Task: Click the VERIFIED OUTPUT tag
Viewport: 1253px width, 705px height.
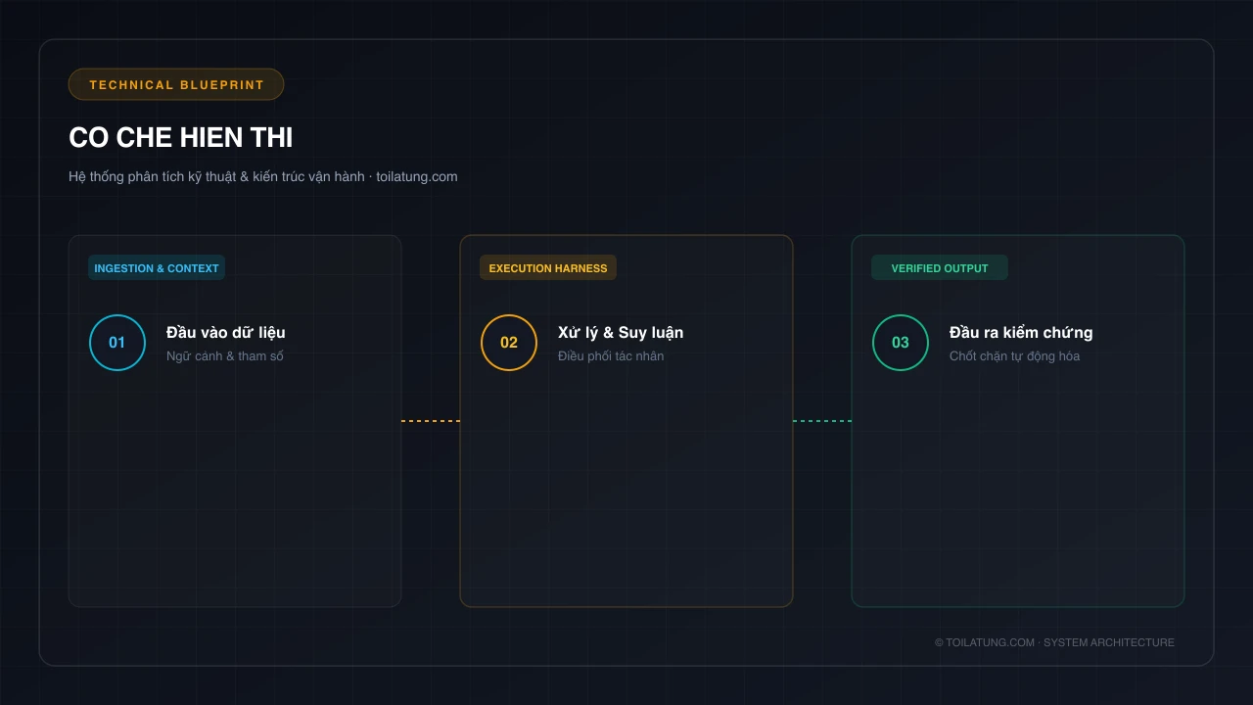Action: (940, 267)
